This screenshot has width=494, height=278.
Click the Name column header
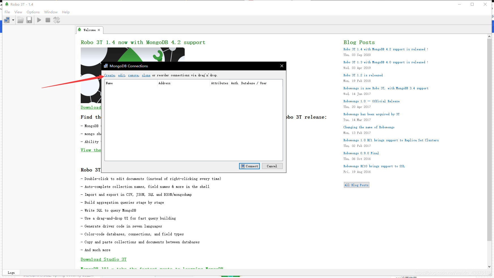(x=131, y=83)
